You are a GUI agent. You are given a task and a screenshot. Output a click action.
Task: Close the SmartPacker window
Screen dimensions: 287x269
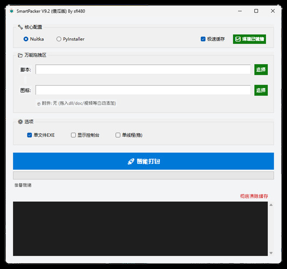[x=272, y=11]
